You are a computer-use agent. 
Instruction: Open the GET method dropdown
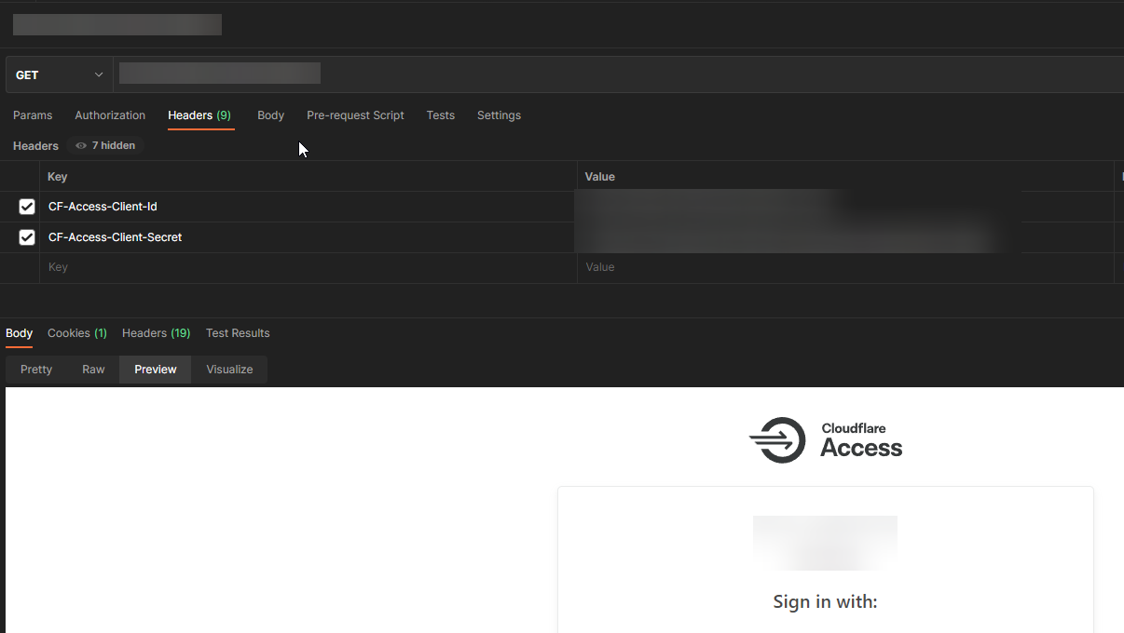point(60,74)
